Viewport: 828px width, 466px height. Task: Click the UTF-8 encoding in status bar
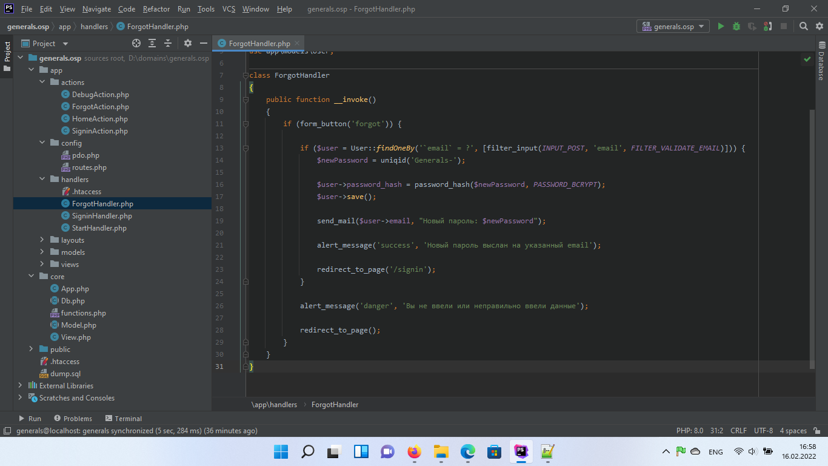(x=763, y=431)
